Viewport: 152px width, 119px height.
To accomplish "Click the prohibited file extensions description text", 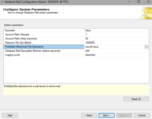I will point(32,86).
